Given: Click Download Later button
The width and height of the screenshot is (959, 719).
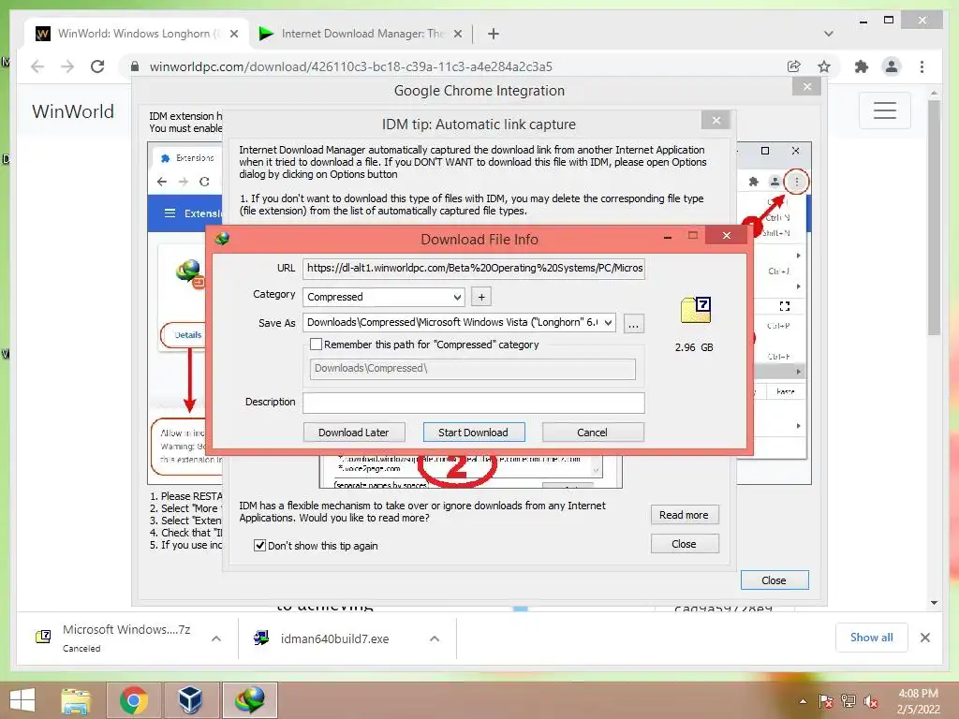Looking at the screenshot, I should coord(353,433).
